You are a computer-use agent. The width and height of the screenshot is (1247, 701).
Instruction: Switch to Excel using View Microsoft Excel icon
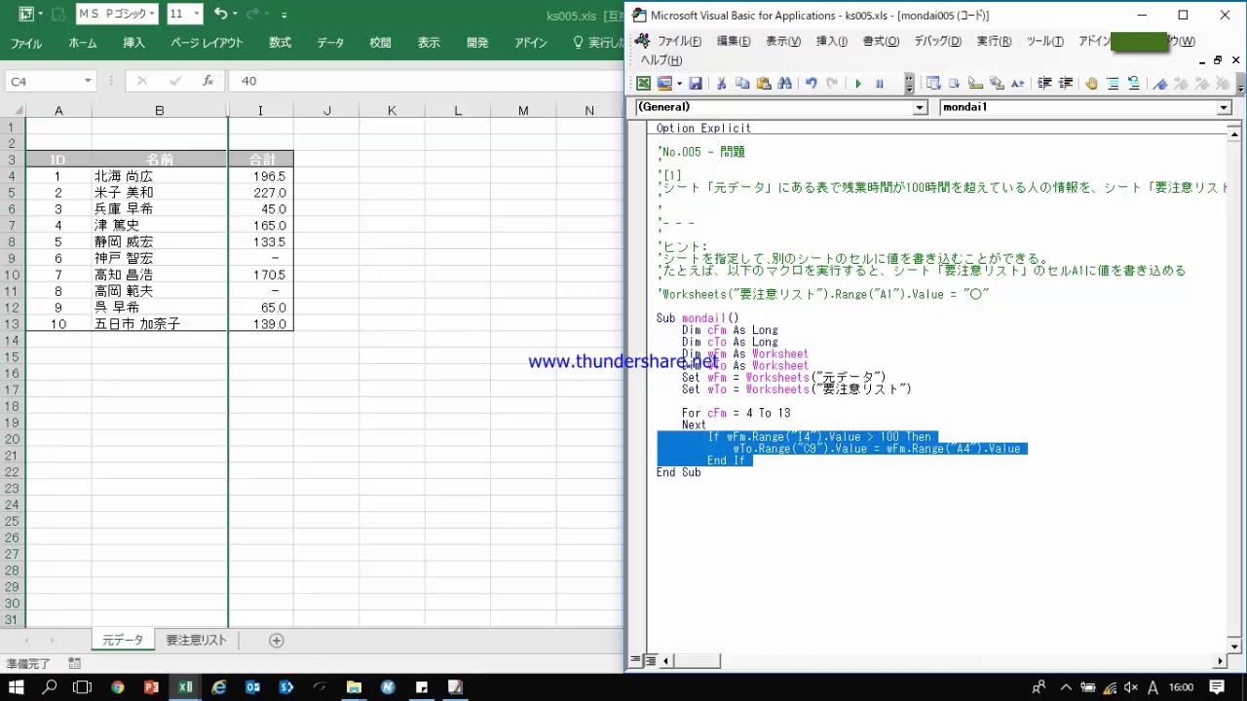coord(644,84)
